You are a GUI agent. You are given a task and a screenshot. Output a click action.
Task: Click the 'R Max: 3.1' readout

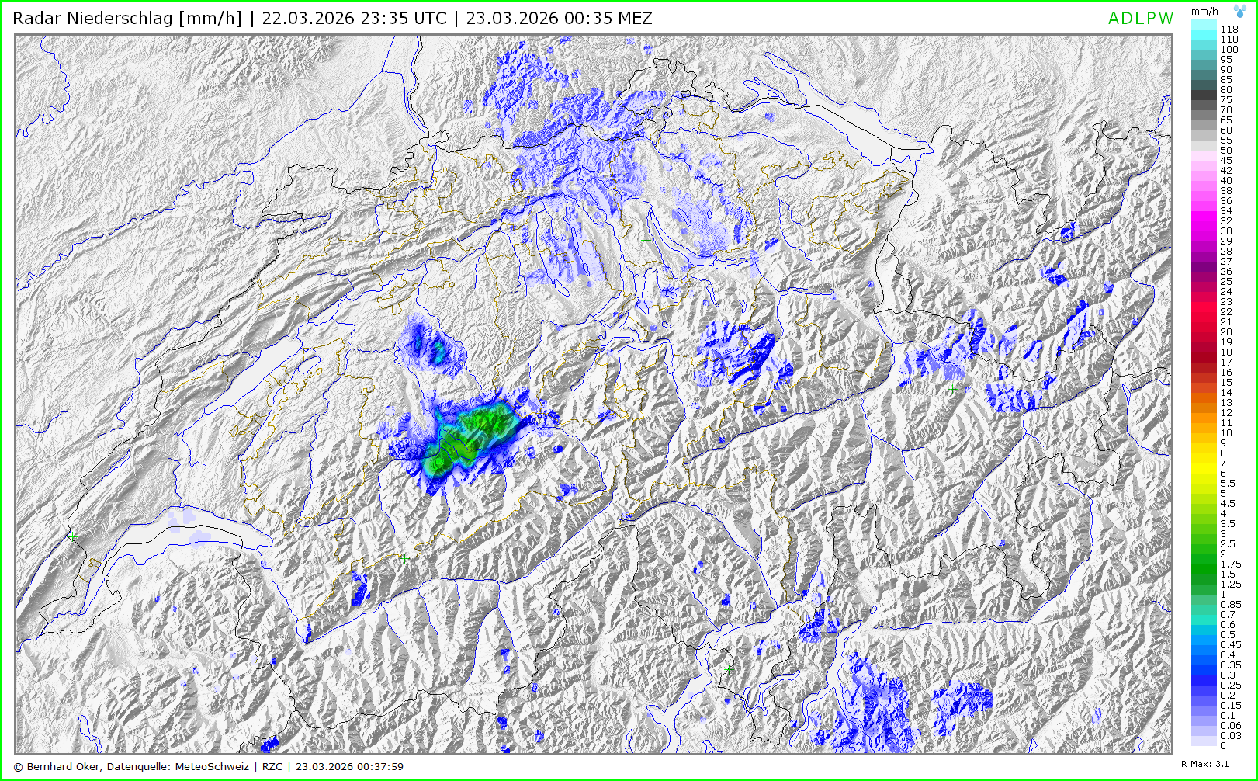tap(1204, 764)
